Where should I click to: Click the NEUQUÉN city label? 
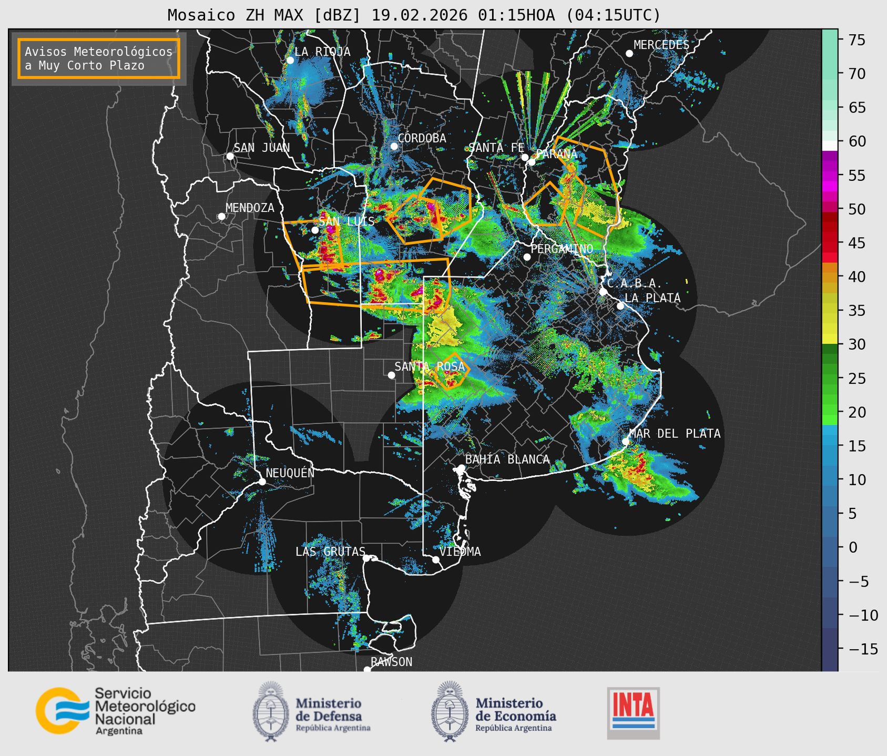click(x=290, y=473)
